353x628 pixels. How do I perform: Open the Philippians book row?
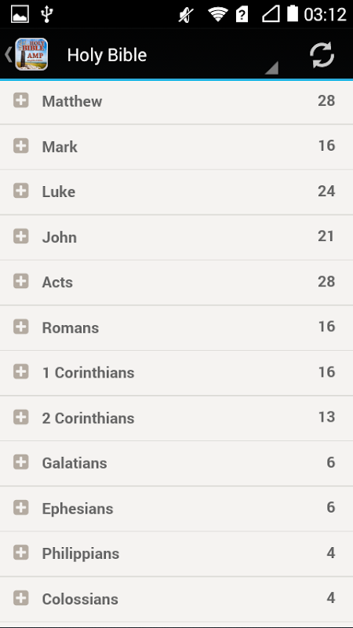click(x=176, y=554)
